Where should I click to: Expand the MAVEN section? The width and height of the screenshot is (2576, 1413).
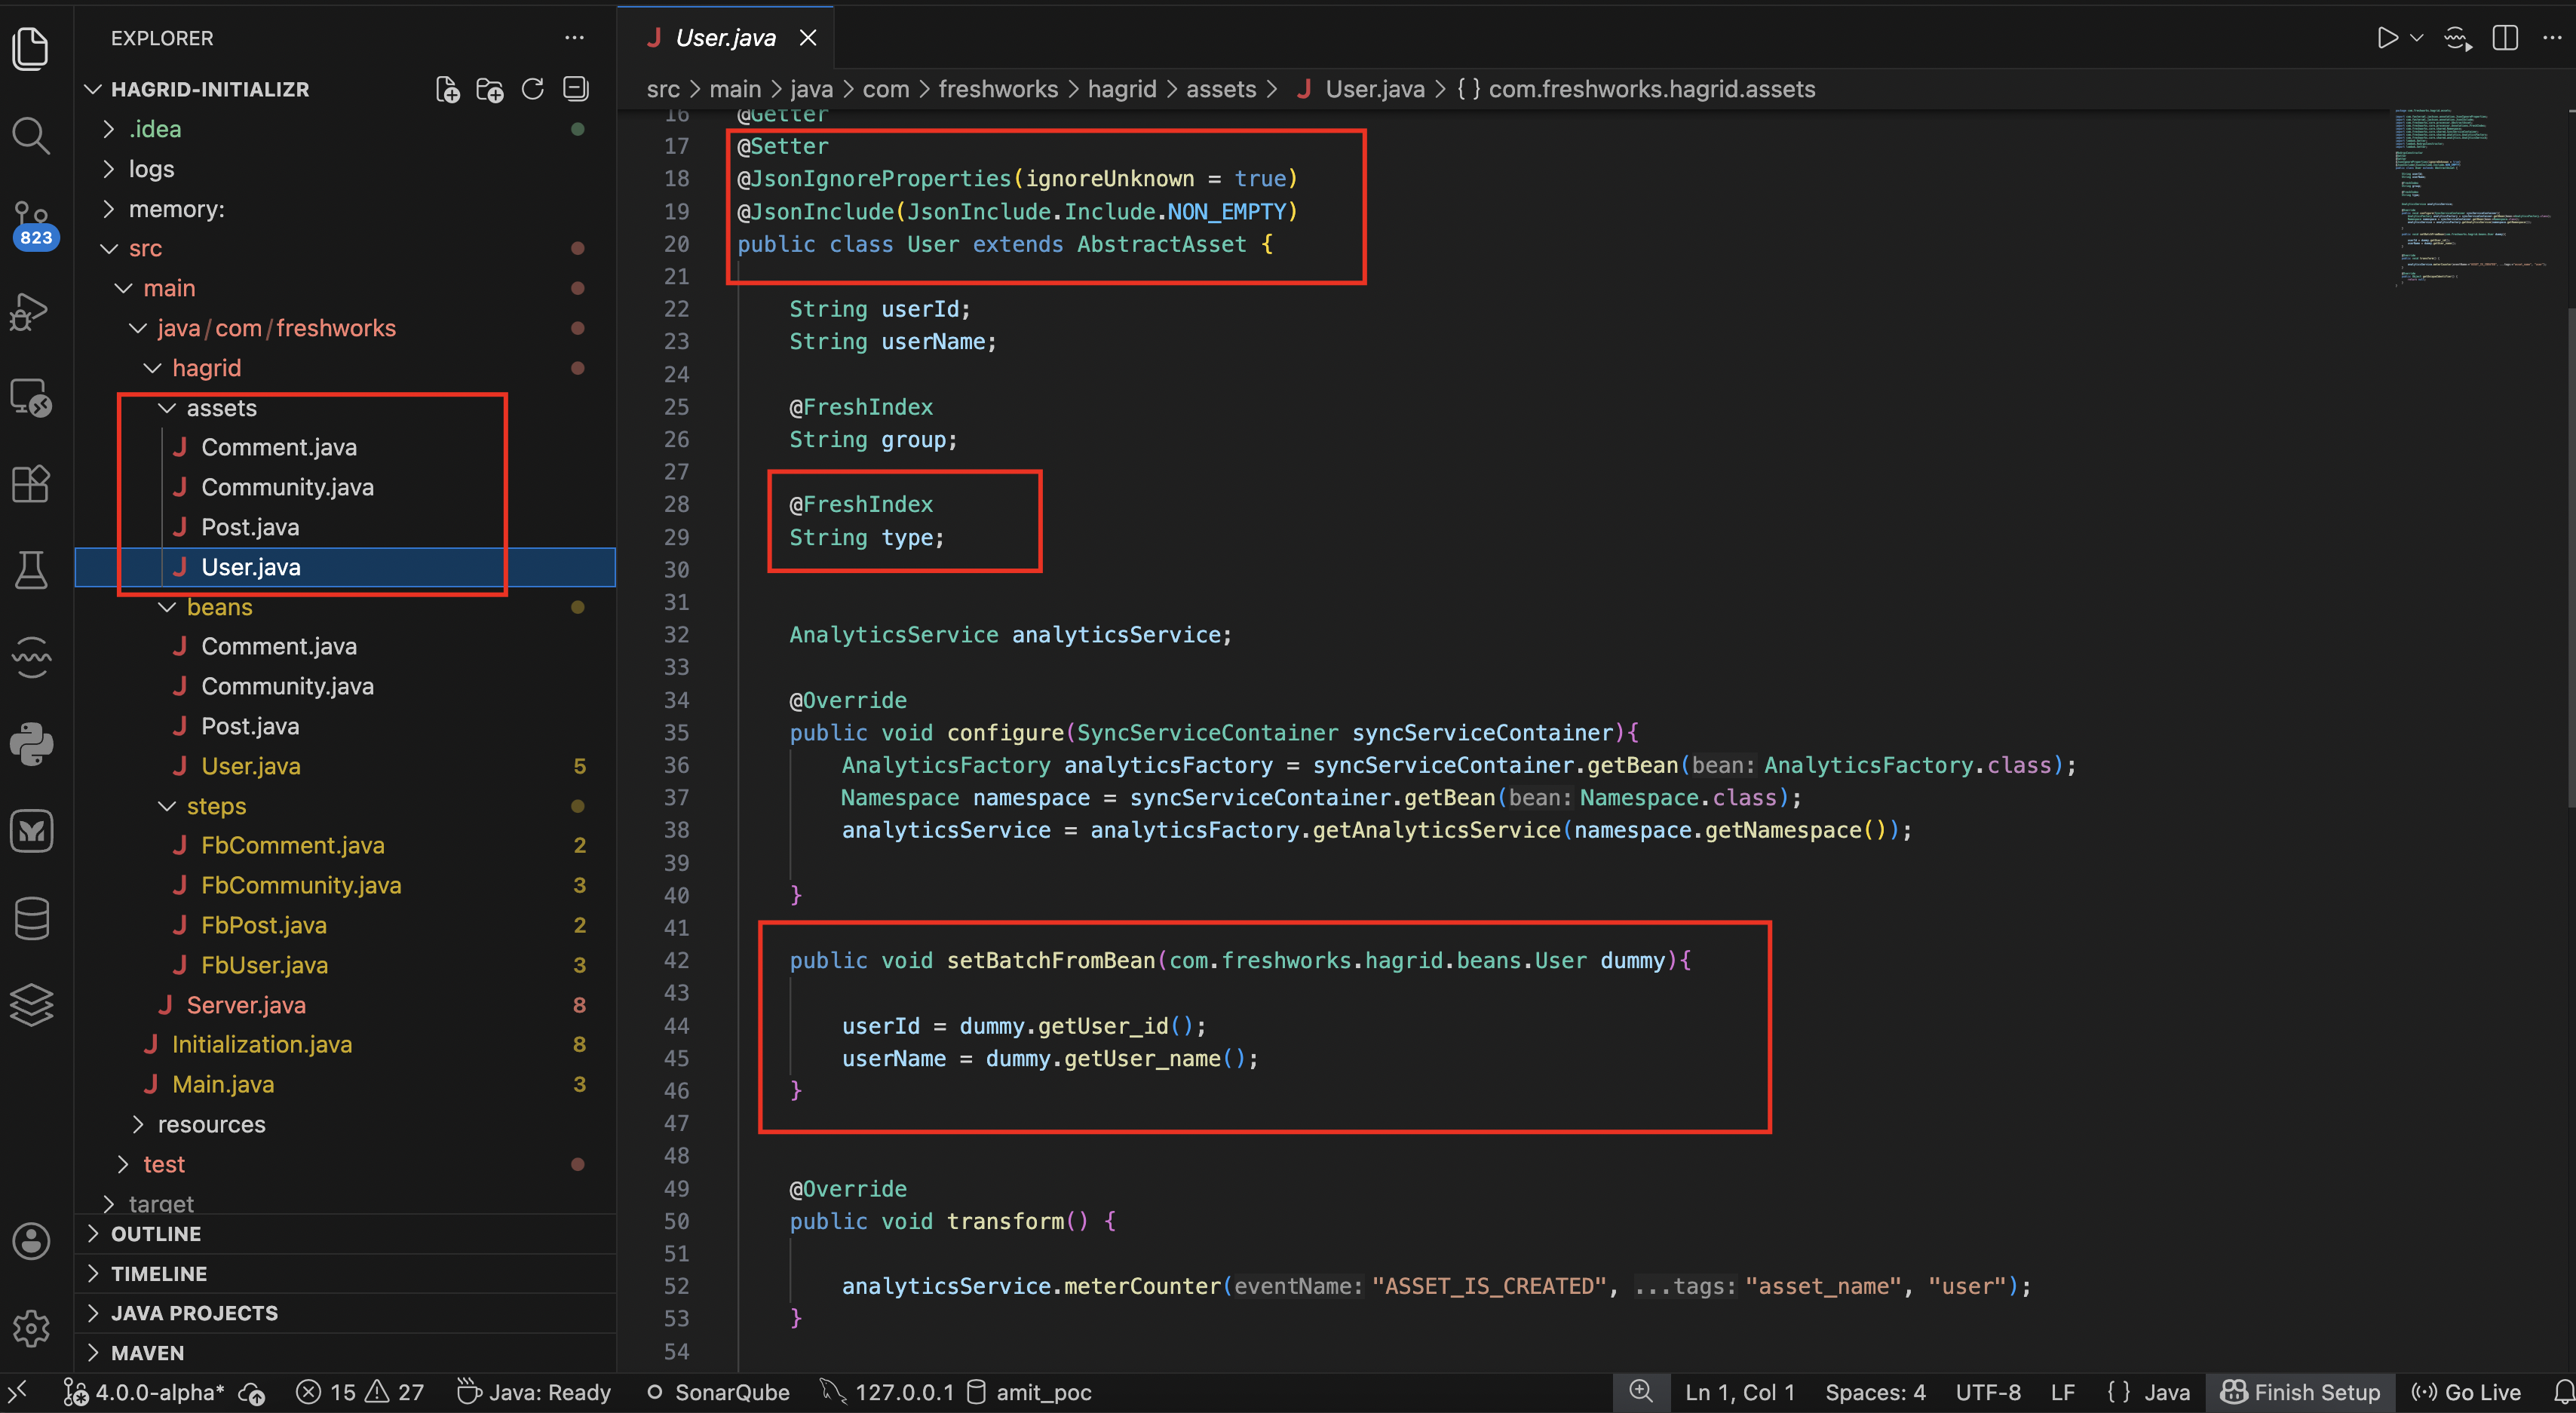pyautogui.click(x=345, y=1353)
